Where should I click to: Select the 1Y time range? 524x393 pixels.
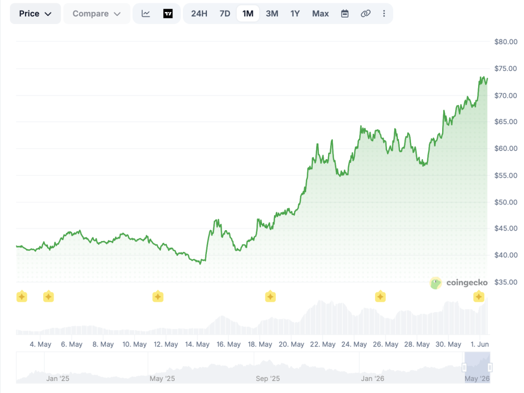pyautogui.click(x=295, y=14)
